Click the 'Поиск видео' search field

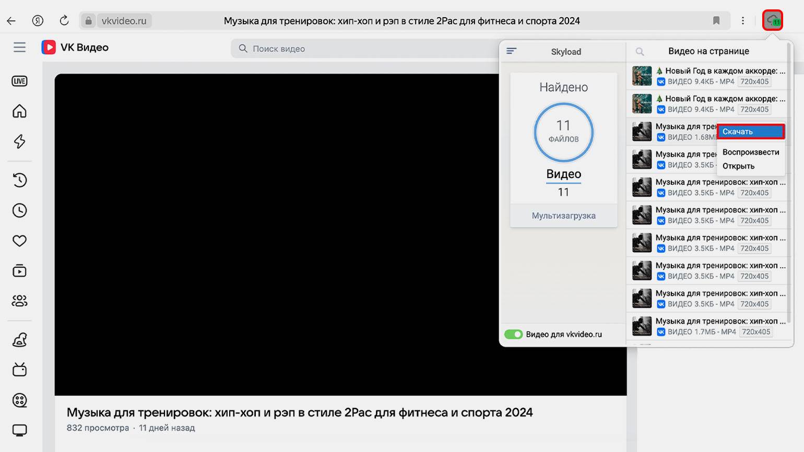click(365, 49)
